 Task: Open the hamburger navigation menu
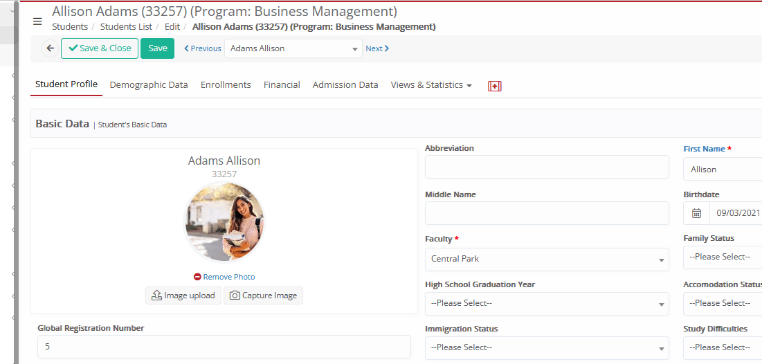pyautogui.click(x=37, y=21)
